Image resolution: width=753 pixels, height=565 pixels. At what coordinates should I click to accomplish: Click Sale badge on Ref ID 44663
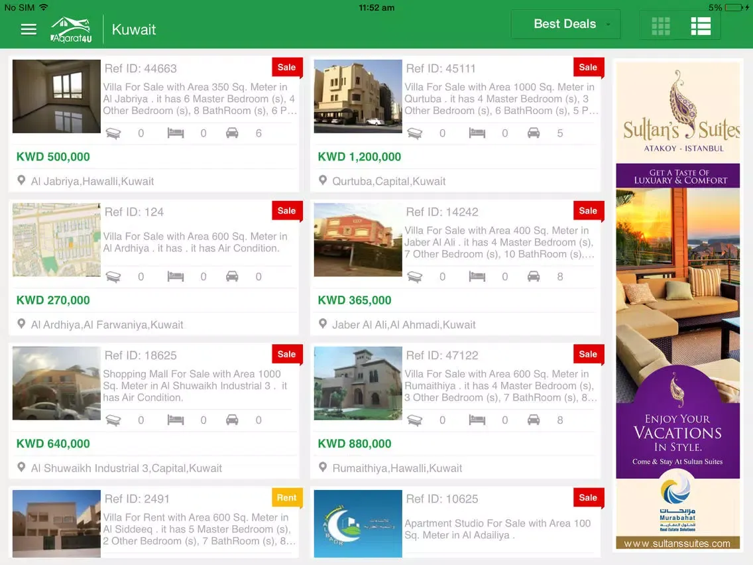click(x=287, y=67)
